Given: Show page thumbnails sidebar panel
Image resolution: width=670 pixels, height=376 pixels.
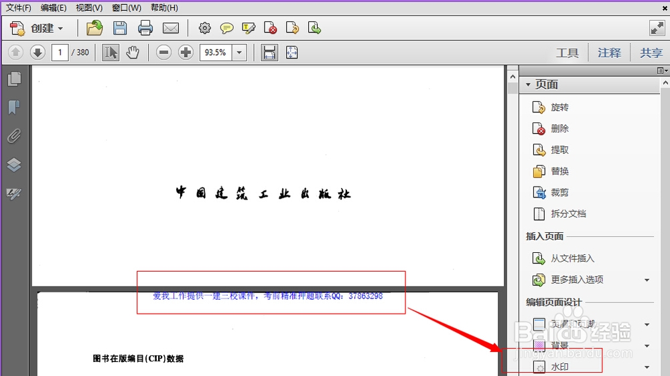Looking at the screenshot, I should [x=14, y=79].
